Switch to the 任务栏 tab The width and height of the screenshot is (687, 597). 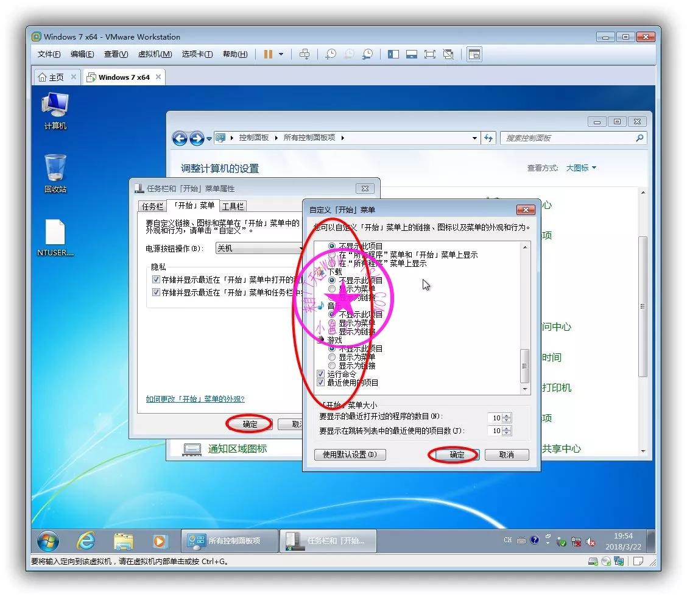[x=152, y=207]
